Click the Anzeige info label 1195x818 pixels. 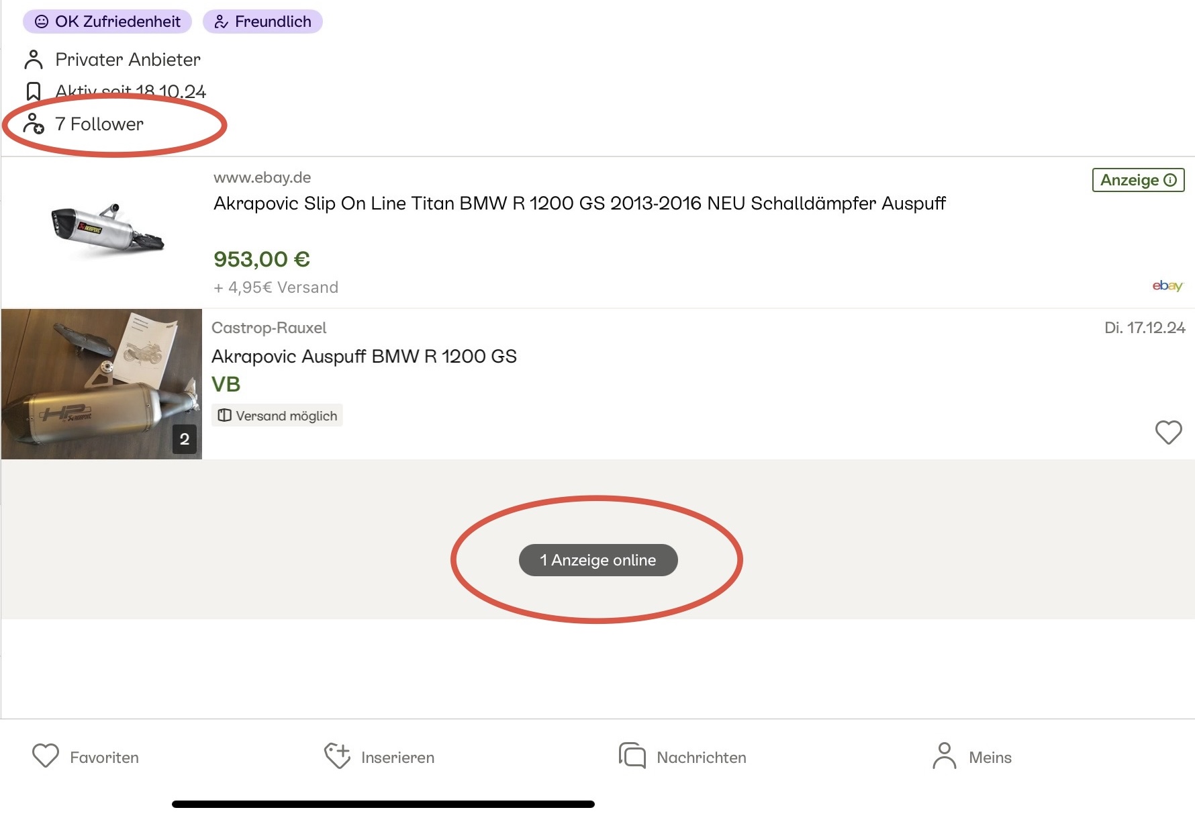click(1138, 180)
